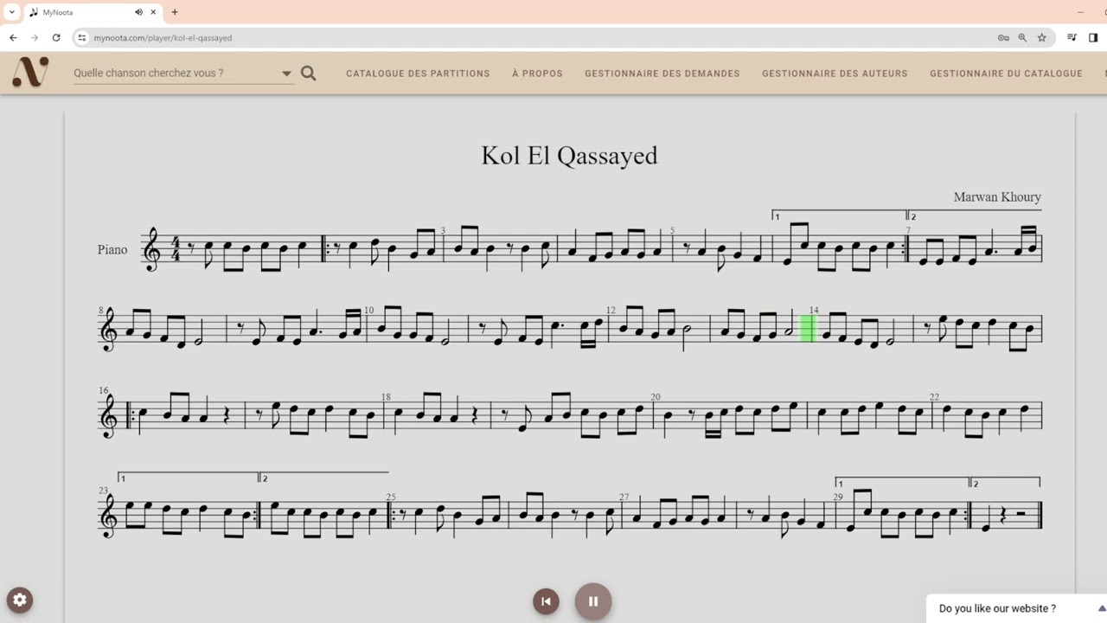
Task: Click the composer name Marwan Khoury
Action: pyautogui.click(x=997, y=197)
